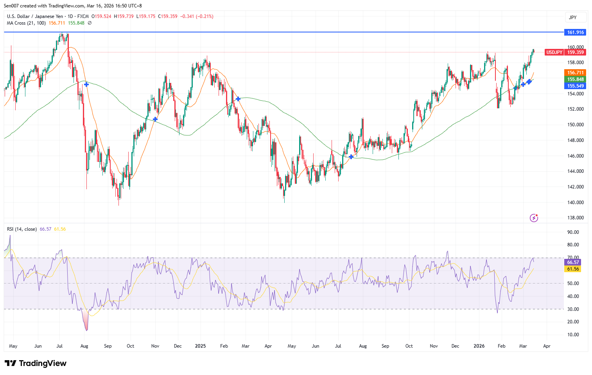The image size is (592, 375).
Task: Click the dashed 70.00 RSI overbought line
Action: coord(274,258)
